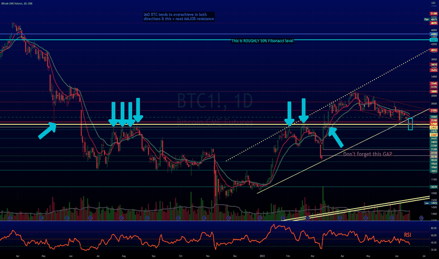Click the Feb label on time axis
439x259 pixels.
pyautogui.click(x=288, y=256)
